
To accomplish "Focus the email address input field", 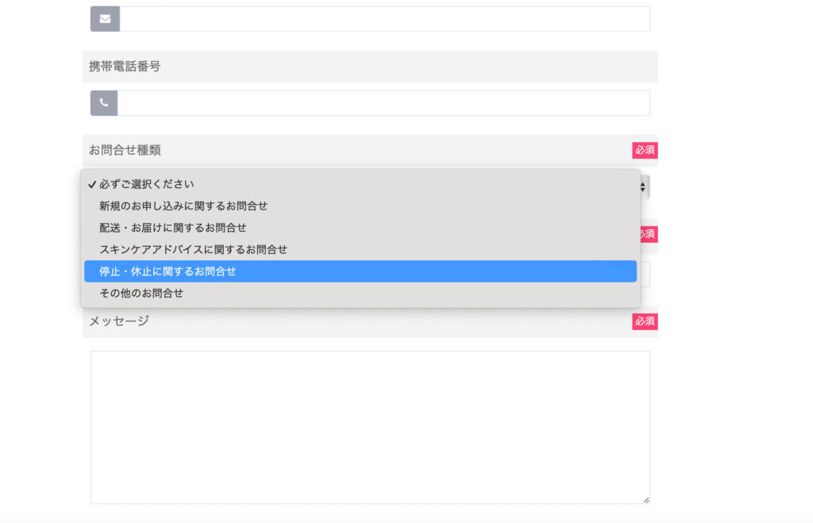I will pos(385,19).
